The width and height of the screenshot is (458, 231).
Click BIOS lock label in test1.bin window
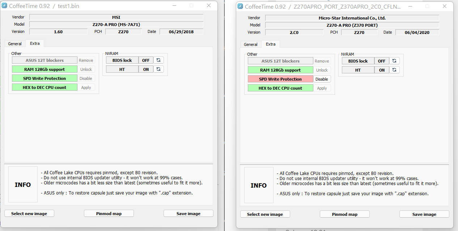tap(122, 60)
